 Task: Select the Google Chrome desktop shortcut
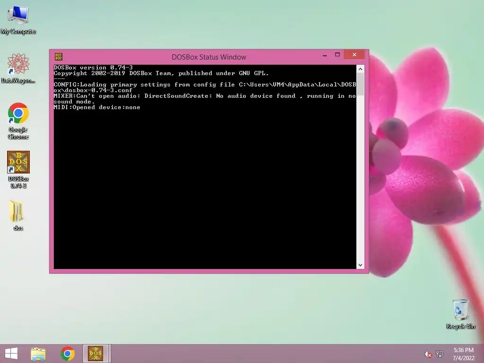[18, 121]
